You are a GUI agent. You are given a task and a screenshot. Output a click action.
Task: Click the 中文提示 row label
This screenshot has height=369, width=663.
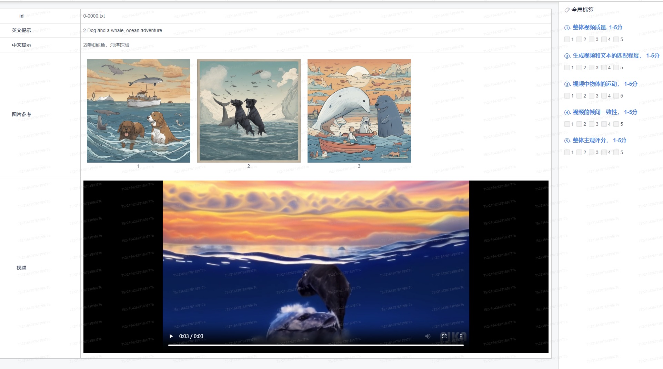pos(21,45)
